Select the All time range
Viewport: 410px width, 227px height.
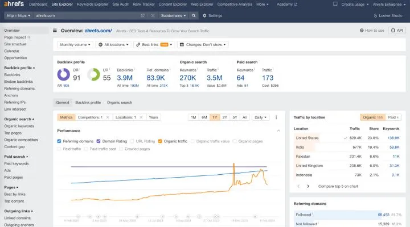tap(244, 117)
